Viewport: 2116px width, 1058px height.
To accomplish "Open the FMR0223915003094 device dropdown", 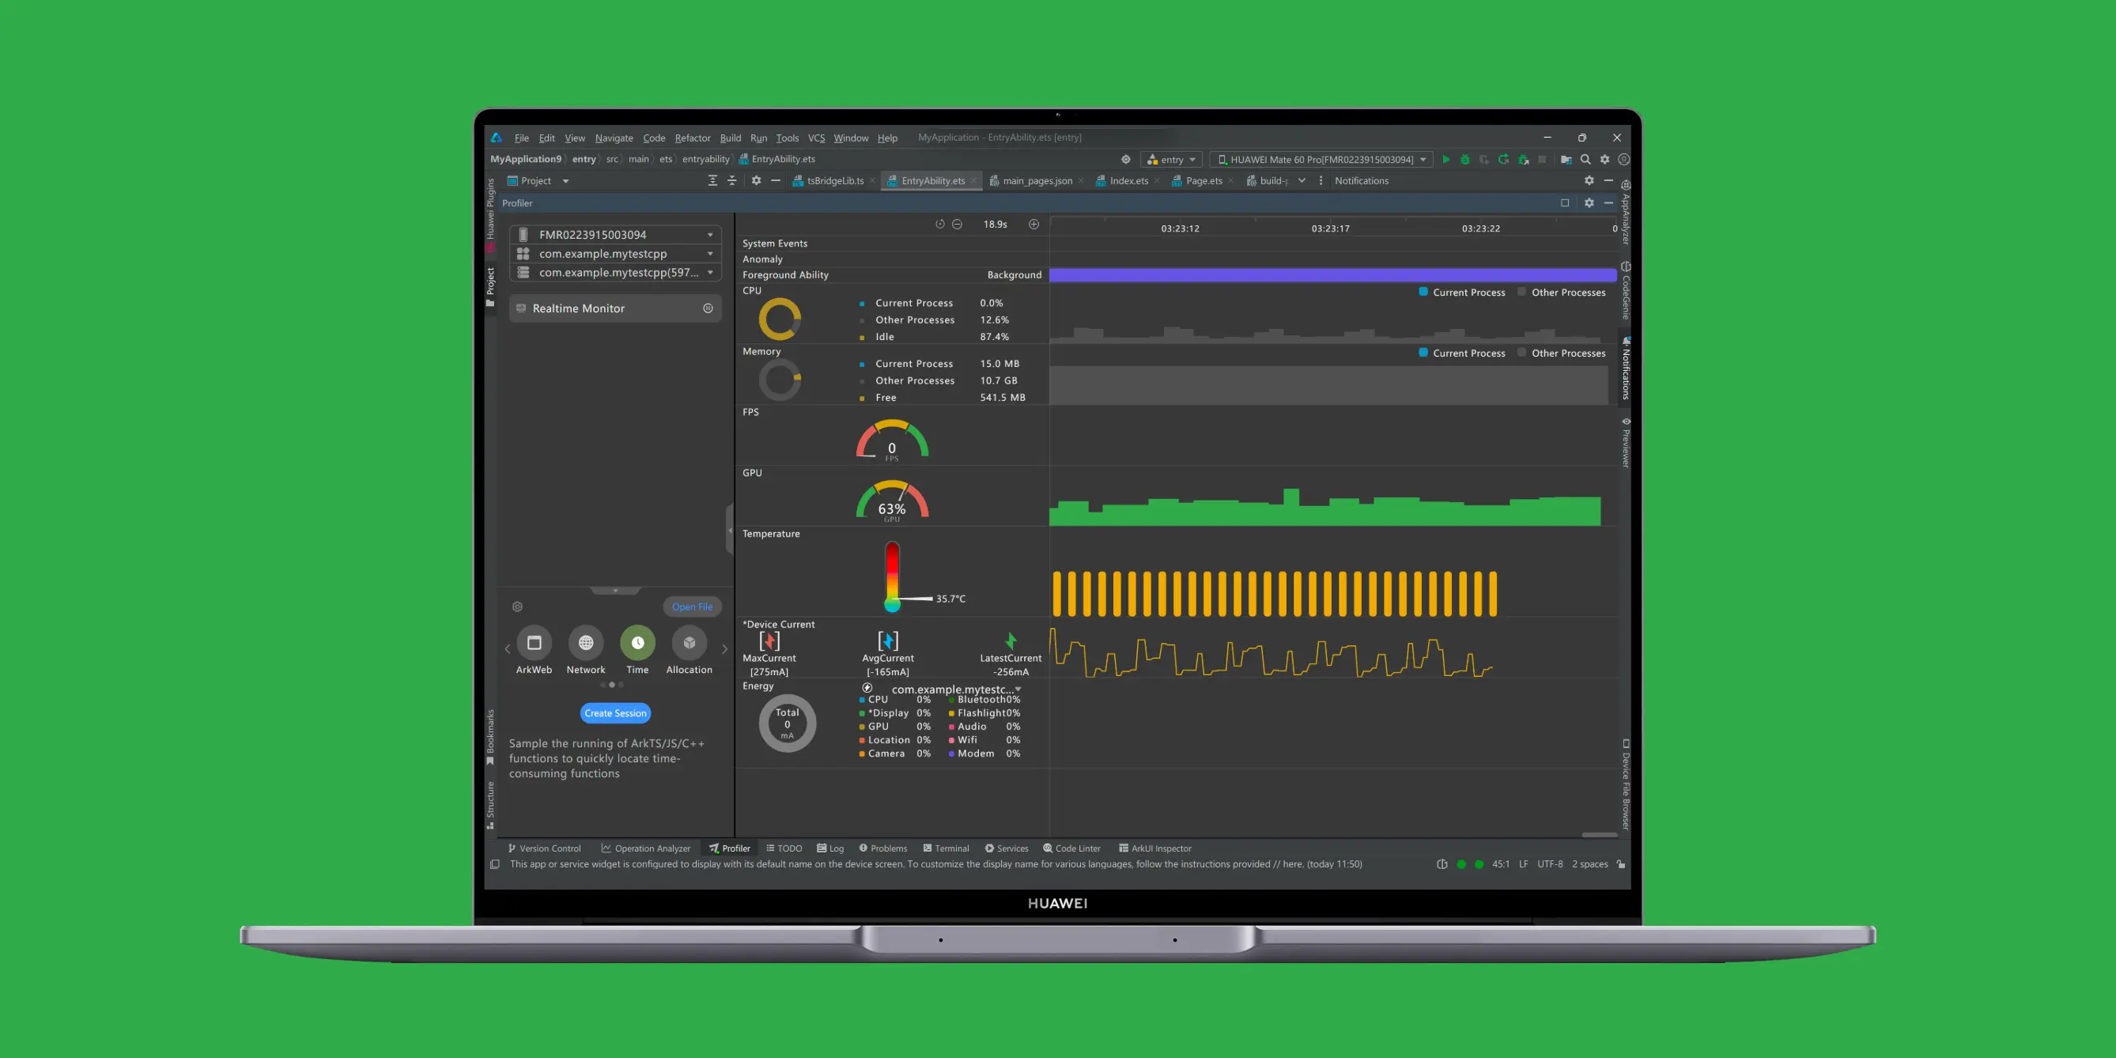I will (x=615, y=234).
